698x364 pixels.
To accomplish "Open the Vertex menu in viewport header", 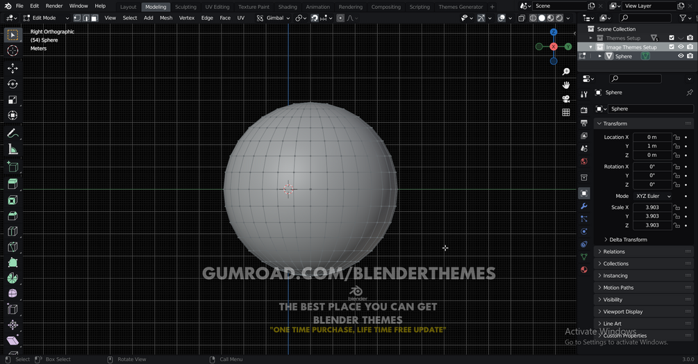I will pyautogui.click(x=187, y=18).
